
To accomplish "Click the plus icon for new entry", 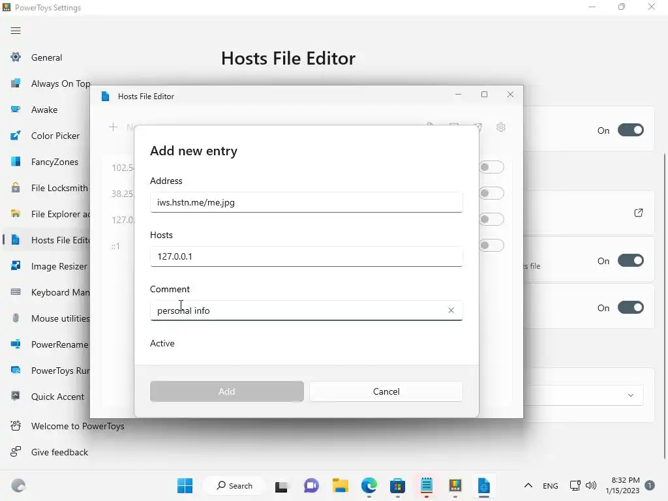I will pos(114,127).
